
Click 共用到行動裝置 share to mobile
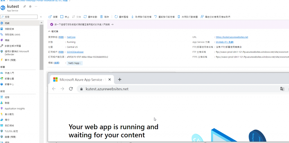(x=188, y=17)
